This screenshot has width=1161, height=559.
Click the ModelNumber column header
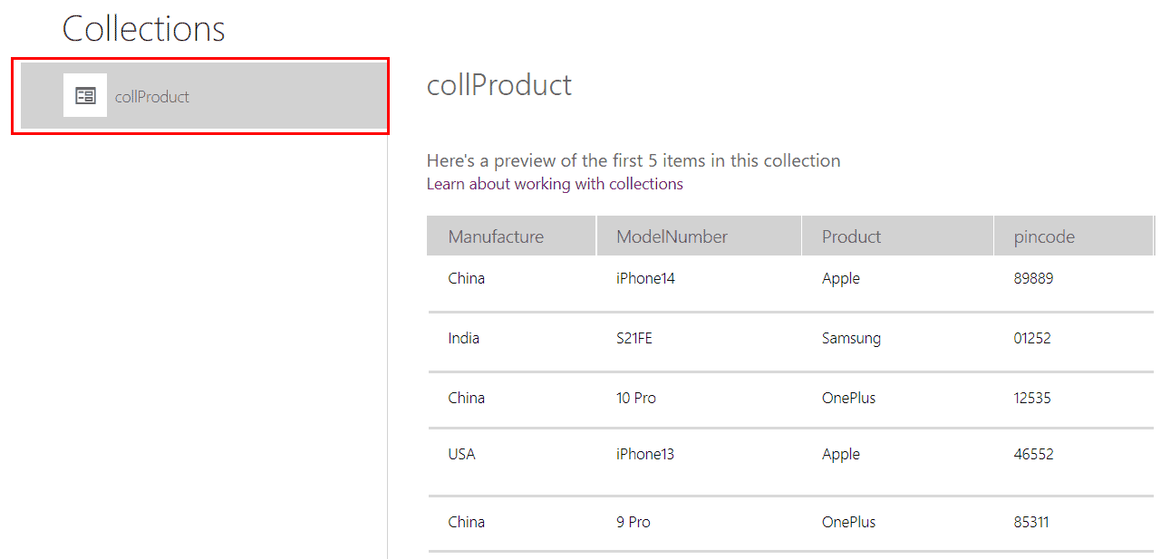pos(672,236)
